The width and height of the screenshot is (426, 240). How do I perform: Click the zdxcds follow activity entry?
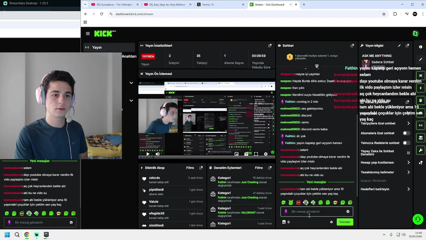point(172,180)
